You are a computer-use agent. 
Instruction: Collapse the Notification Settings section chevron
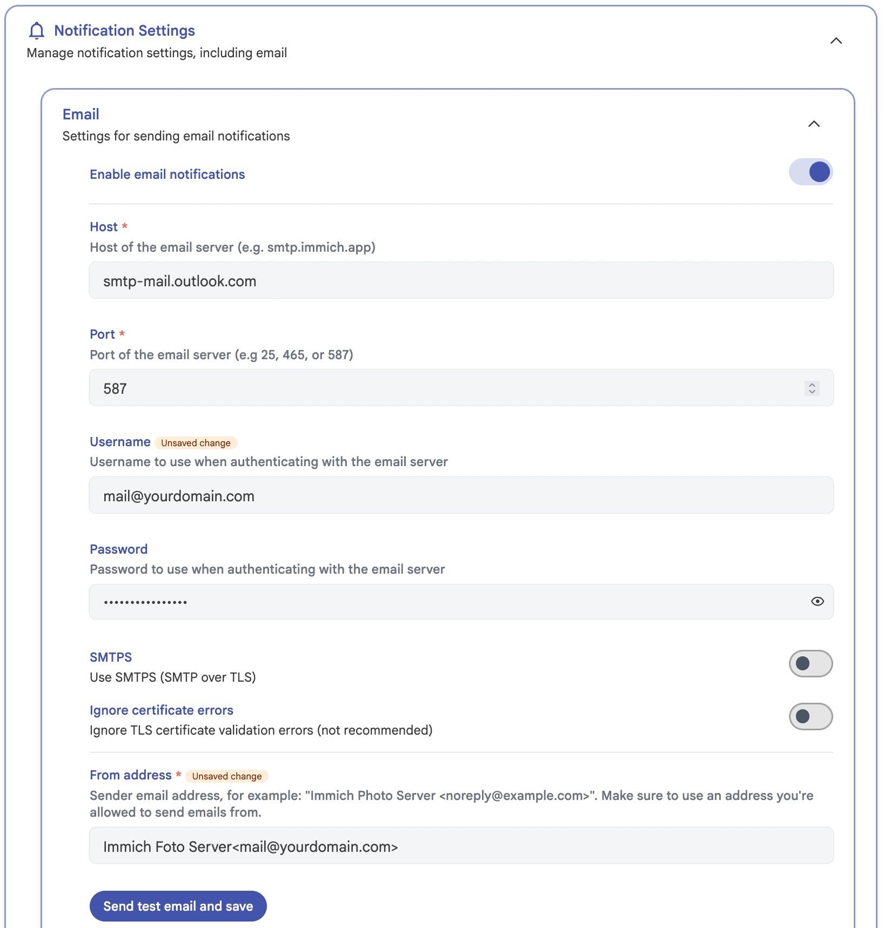836,41
